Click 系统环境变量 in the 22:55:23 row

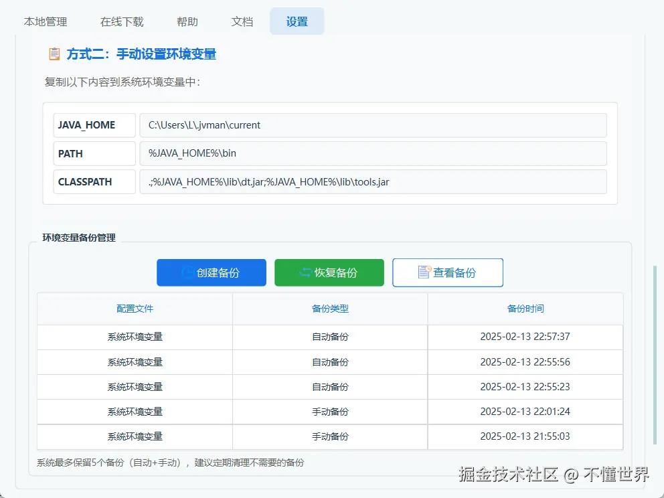135,387
